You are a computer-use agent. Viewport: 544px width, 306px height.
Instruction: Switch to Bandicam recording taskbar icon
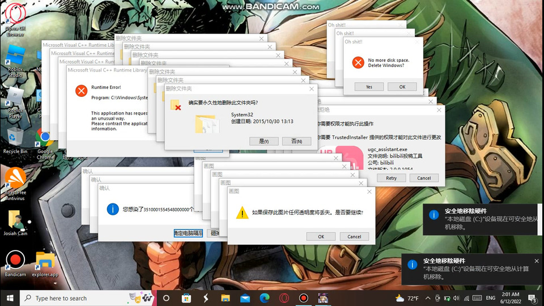click(304, 298)
